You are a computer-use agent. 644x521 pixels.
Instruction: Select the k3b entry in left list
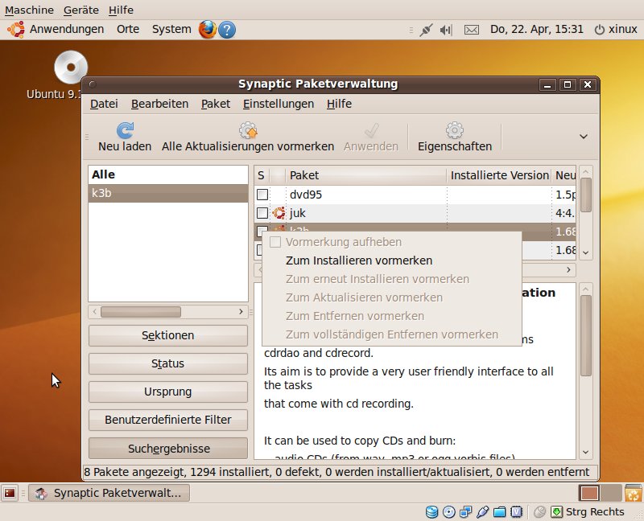167,193
